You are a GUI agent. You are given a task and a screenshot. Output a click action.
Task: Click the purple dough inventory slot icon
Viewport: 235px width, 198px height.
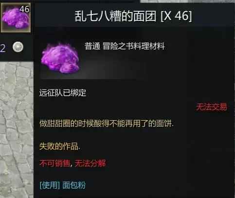tap(16, 18)
